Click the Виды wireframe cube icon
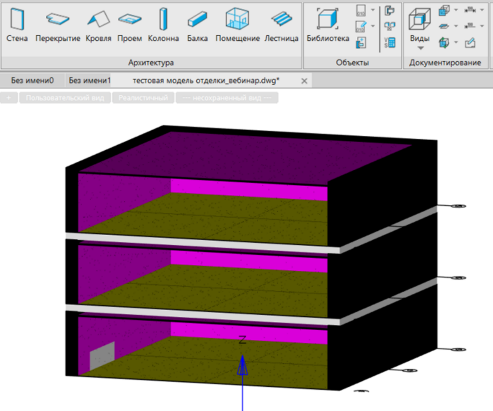Screen dimensions: 493x411 pyautogui.click(x=419, y=19)
